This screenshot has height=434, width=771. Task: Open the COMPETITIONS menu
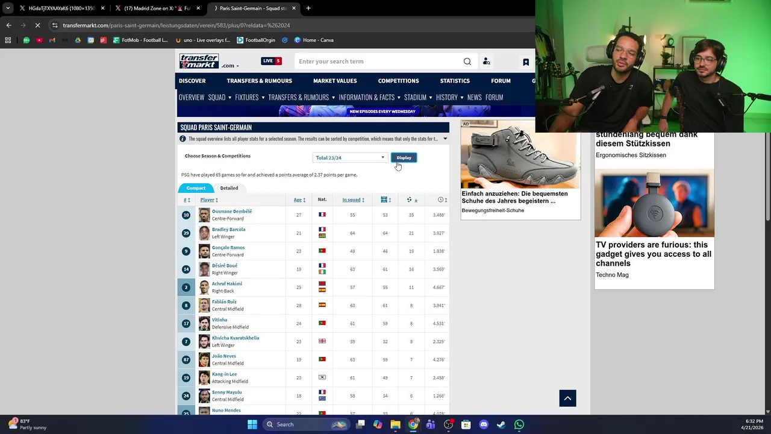coord(398,81)
